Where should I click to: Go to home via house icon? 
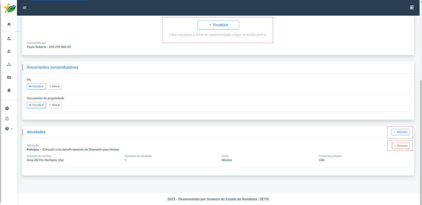click(9, 24)
